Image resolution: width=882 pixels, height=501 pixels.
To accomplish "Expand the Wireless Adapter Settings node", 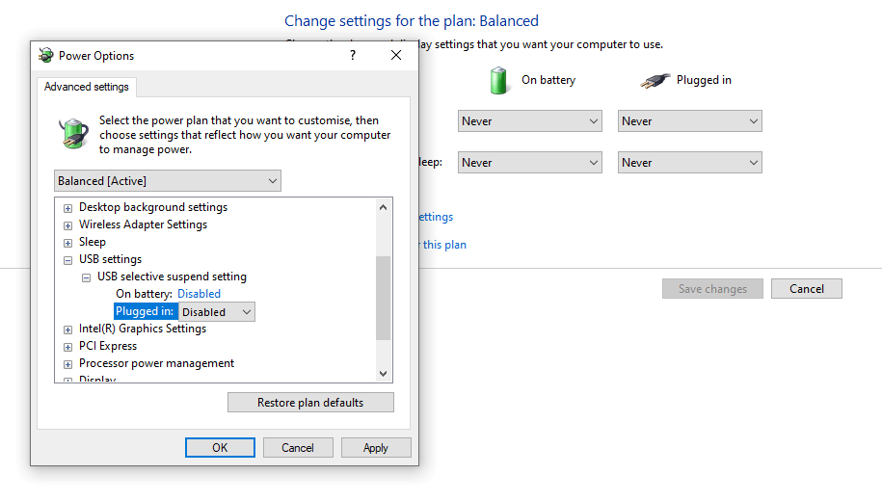I will 67,225.
